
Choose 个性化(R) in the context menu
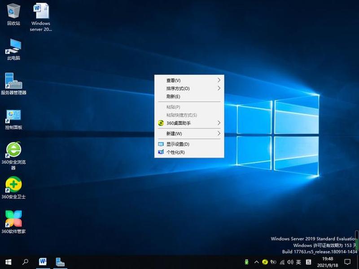(189, 152)
